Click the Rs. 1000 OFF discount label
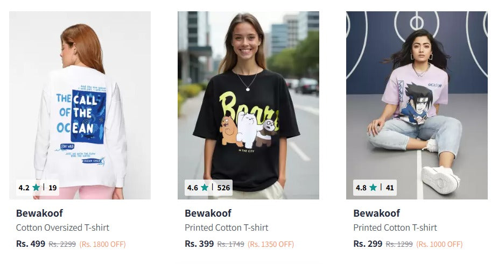The width and height of the screenshot is (498, 264). [439, 244]
